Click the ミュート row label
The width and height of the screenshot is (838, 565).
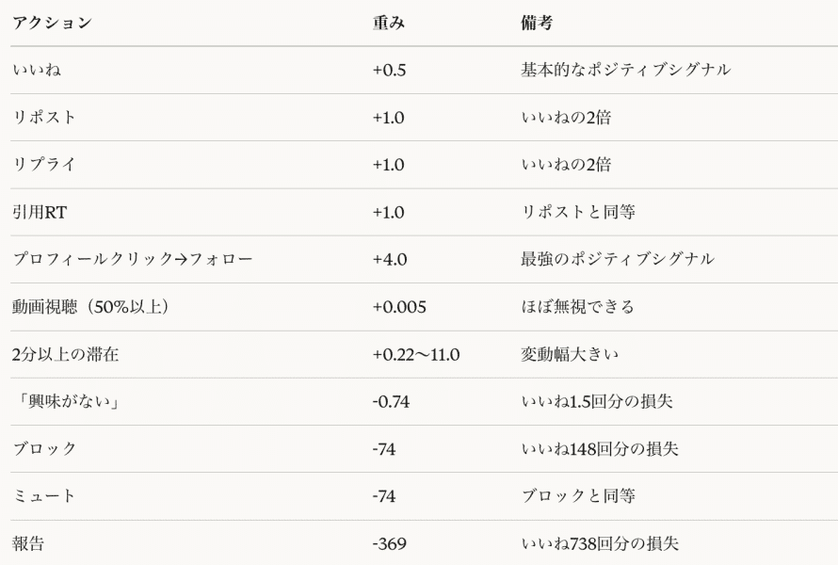click(x=38, y=496)
